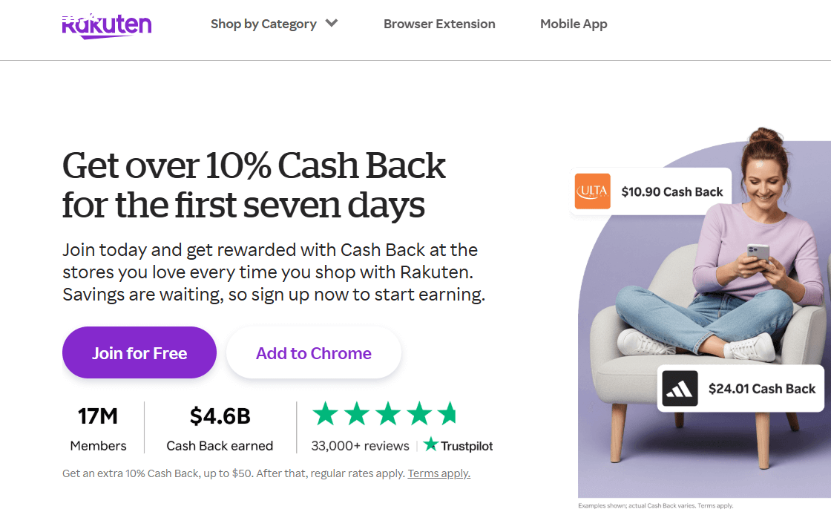The height and width of the screenshot is (512, 831).
Task: Click the Get over 10% Cash Back headline
Action: (x=254, y=185)
